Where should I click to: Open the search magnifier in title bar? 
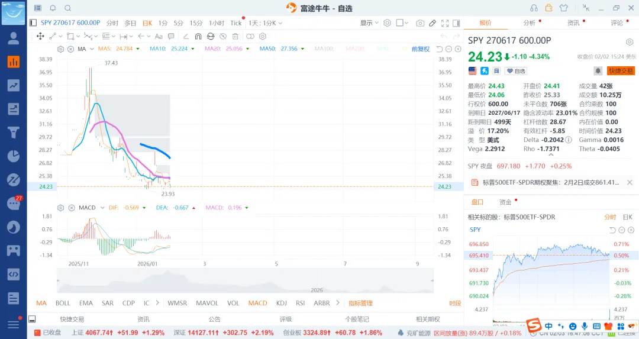pos(68,8)
